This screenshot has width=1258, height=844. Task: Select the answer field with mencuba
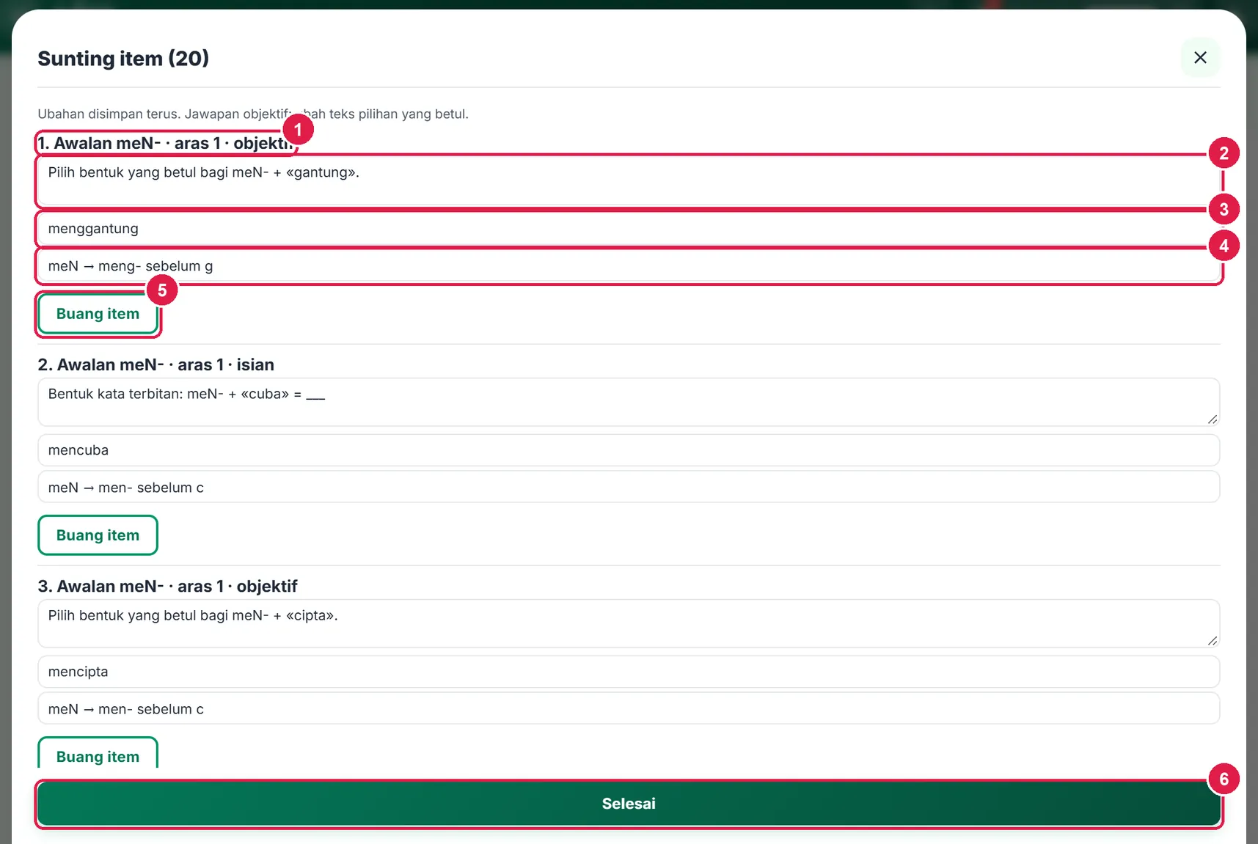[x=629, y=450]
